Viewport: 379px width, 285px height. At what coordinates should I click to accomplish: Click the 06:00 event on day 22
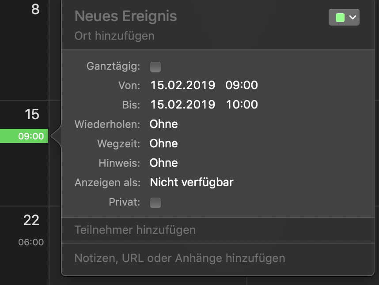pyautogui.click(x=31, y=242)
